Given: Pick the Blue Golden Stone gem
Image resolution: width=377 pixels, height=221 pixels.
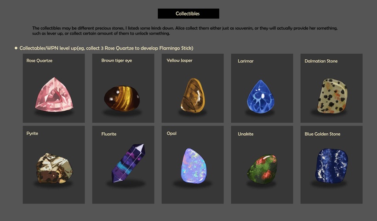Looking at the screenshot, I should click(x=331, y=166).
